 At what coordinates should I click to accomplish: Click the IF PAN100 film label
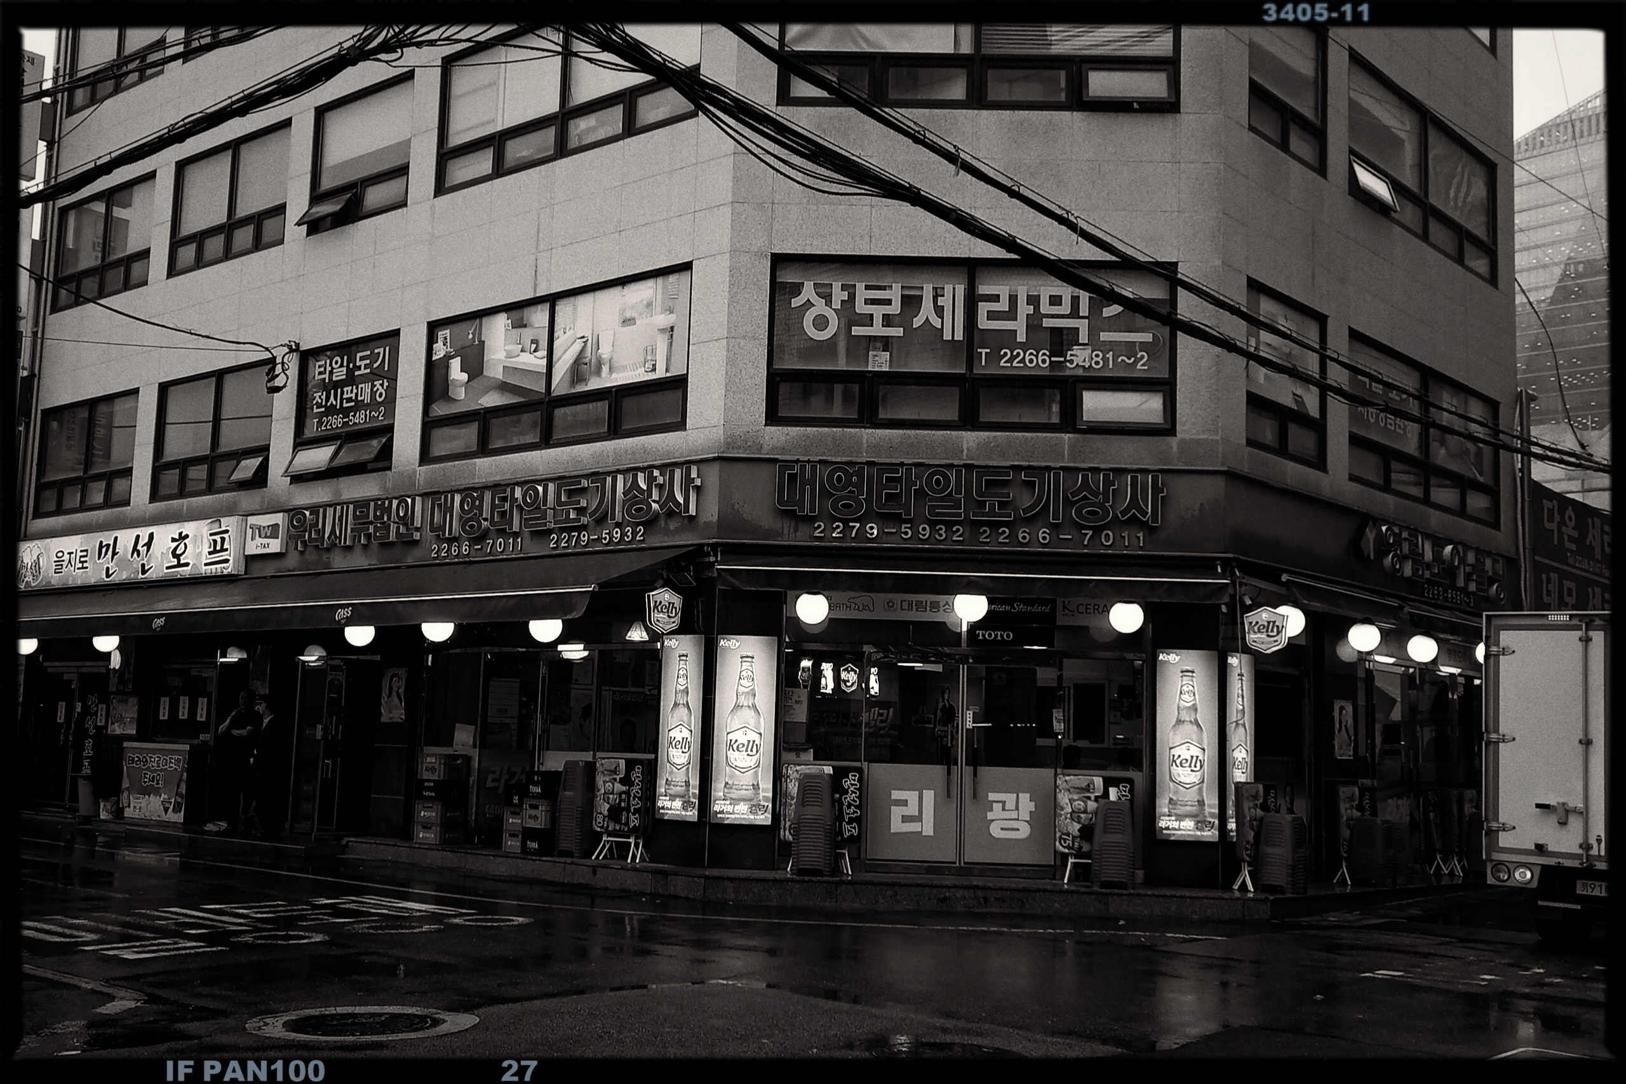245,1070
